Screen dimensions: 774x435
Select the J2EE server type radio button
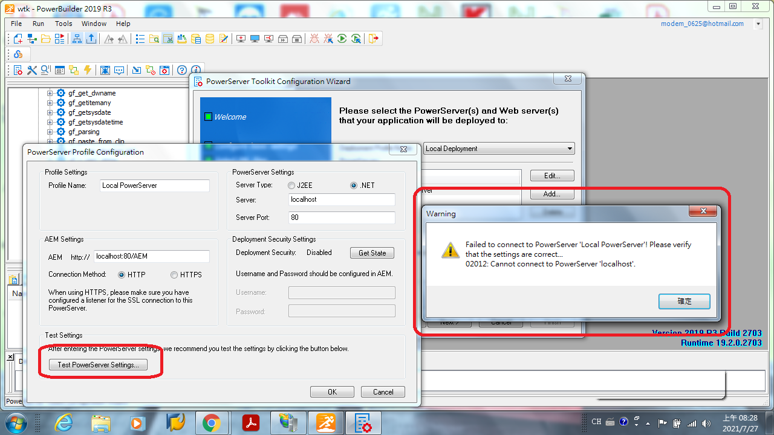[291, 185]
